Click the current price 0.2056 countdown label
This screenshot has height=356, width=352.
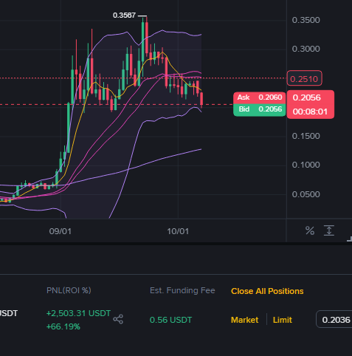(310, 104)
